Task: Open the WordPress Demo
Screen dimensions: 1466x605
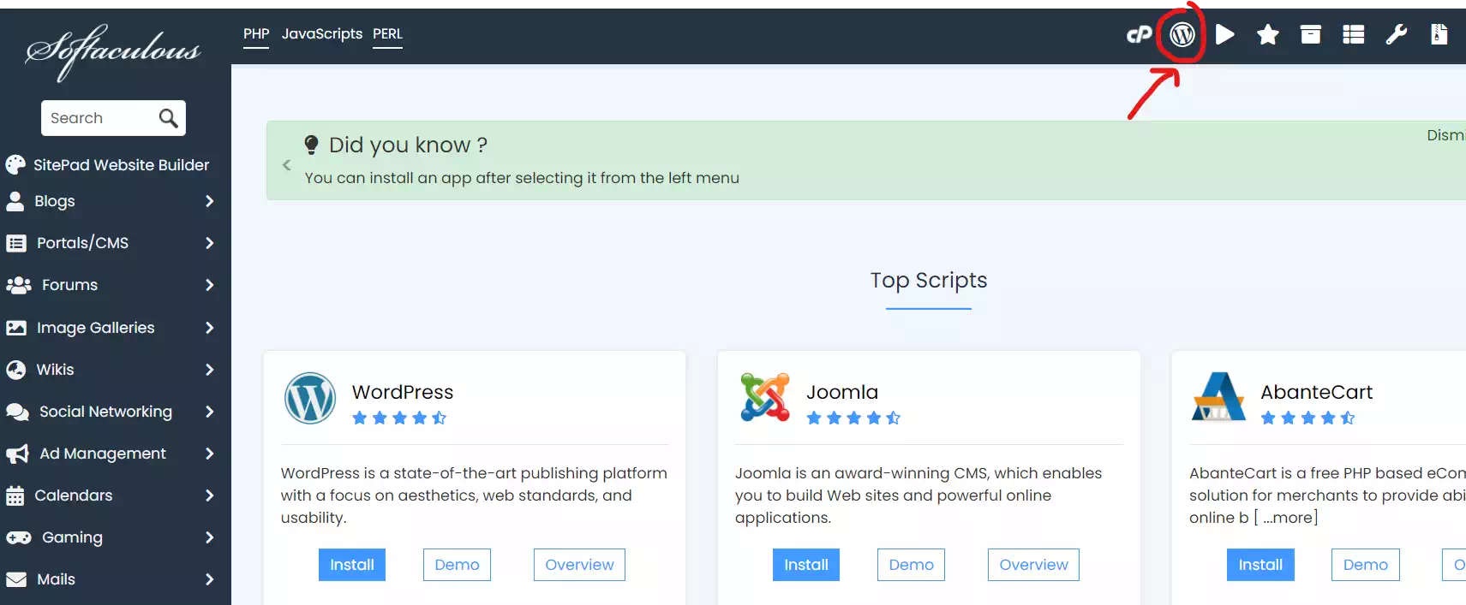Action: tap(457, 565)
